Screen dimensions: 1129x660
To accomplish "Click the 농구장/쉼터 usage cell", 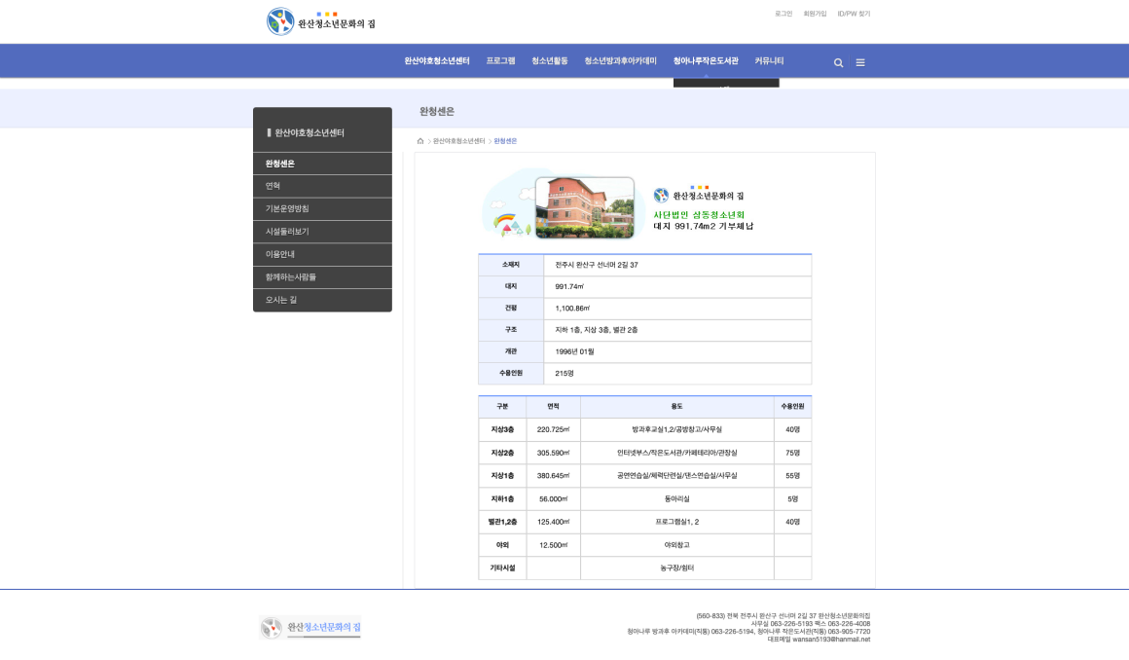I will pos(676,568).
